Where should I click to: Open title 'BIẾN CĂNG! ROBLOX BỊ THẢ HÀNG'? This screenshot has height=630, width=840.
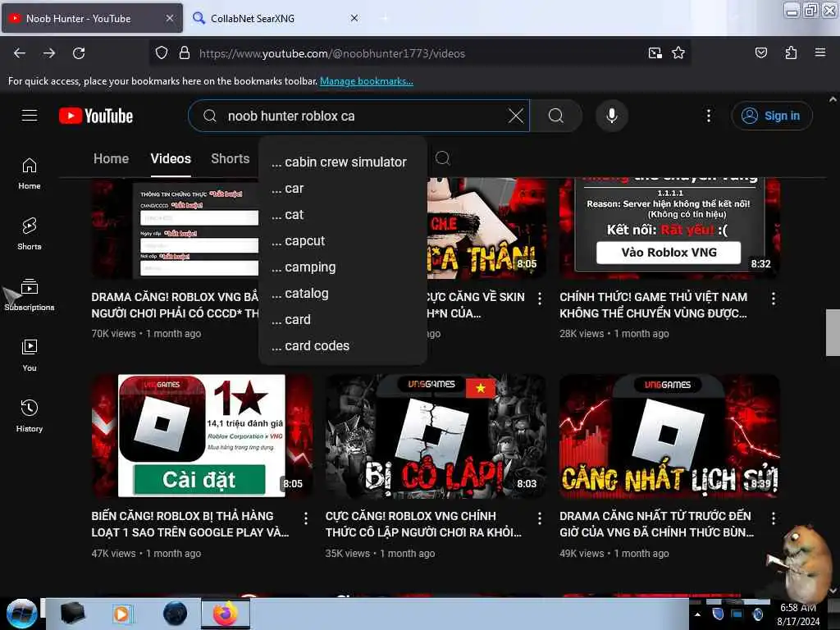tap(190, 523)
